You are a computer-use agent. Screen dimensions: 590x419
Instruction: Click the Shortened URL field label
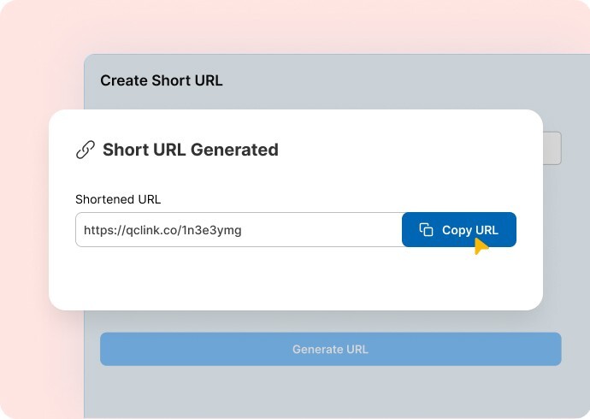118,199
